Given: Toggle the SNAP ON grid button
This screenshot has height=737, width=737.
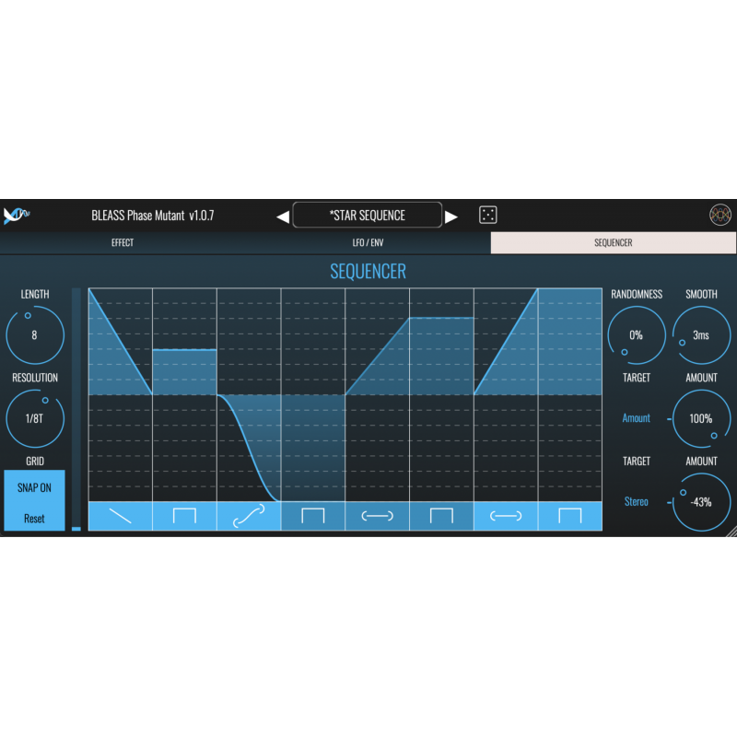Looking at the screenshot, I should (x=34, y=488).
